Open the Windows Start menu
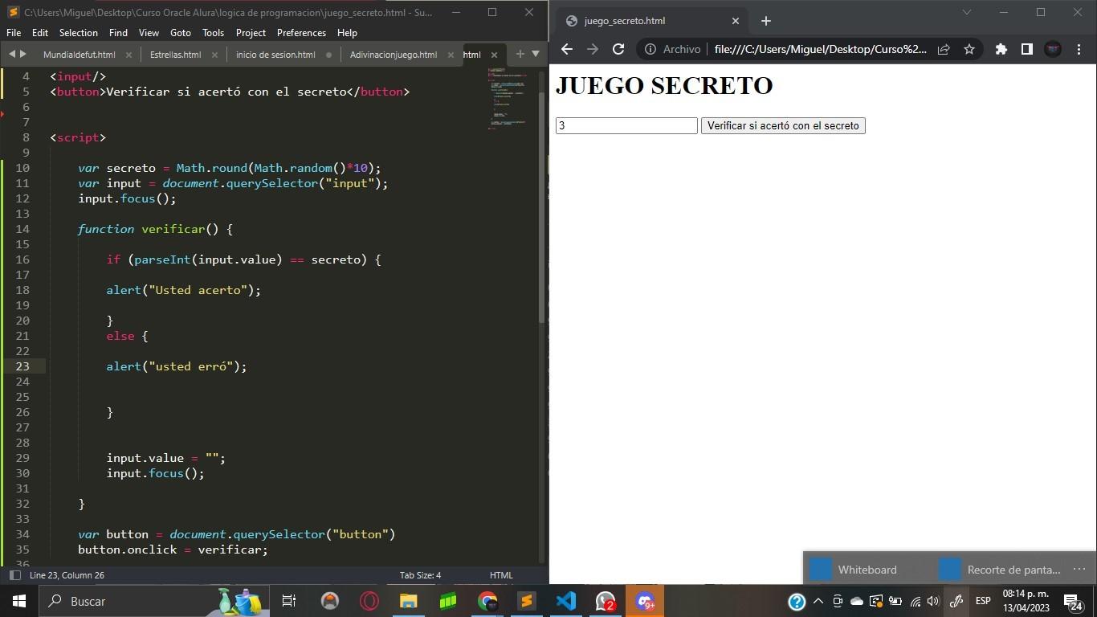1097x617 pixels. tap(18, 601)
